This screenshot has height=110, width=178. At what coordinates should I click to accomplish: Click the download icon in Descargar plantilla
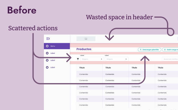click(x=141, y=50)
